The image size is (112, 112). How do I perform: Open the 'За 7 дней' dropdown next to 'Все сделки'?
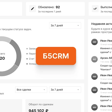click(x=65, y=90)
